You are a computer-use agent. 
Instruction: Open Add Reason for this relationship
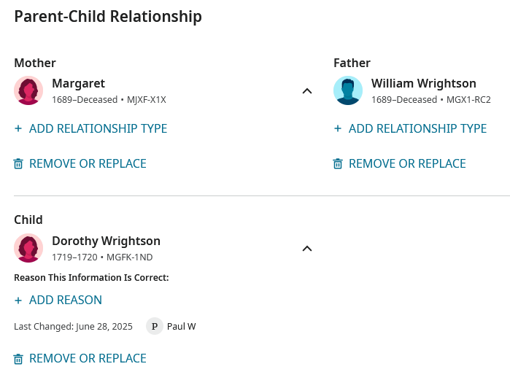coord(58,300)
